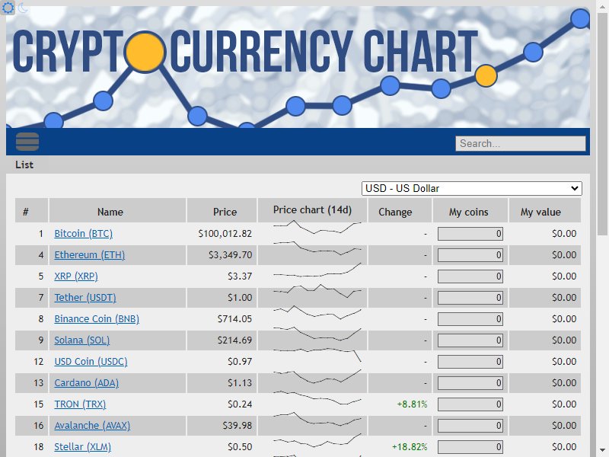609x457 pixels.
Task: Click the # column header
Action: 31,212
